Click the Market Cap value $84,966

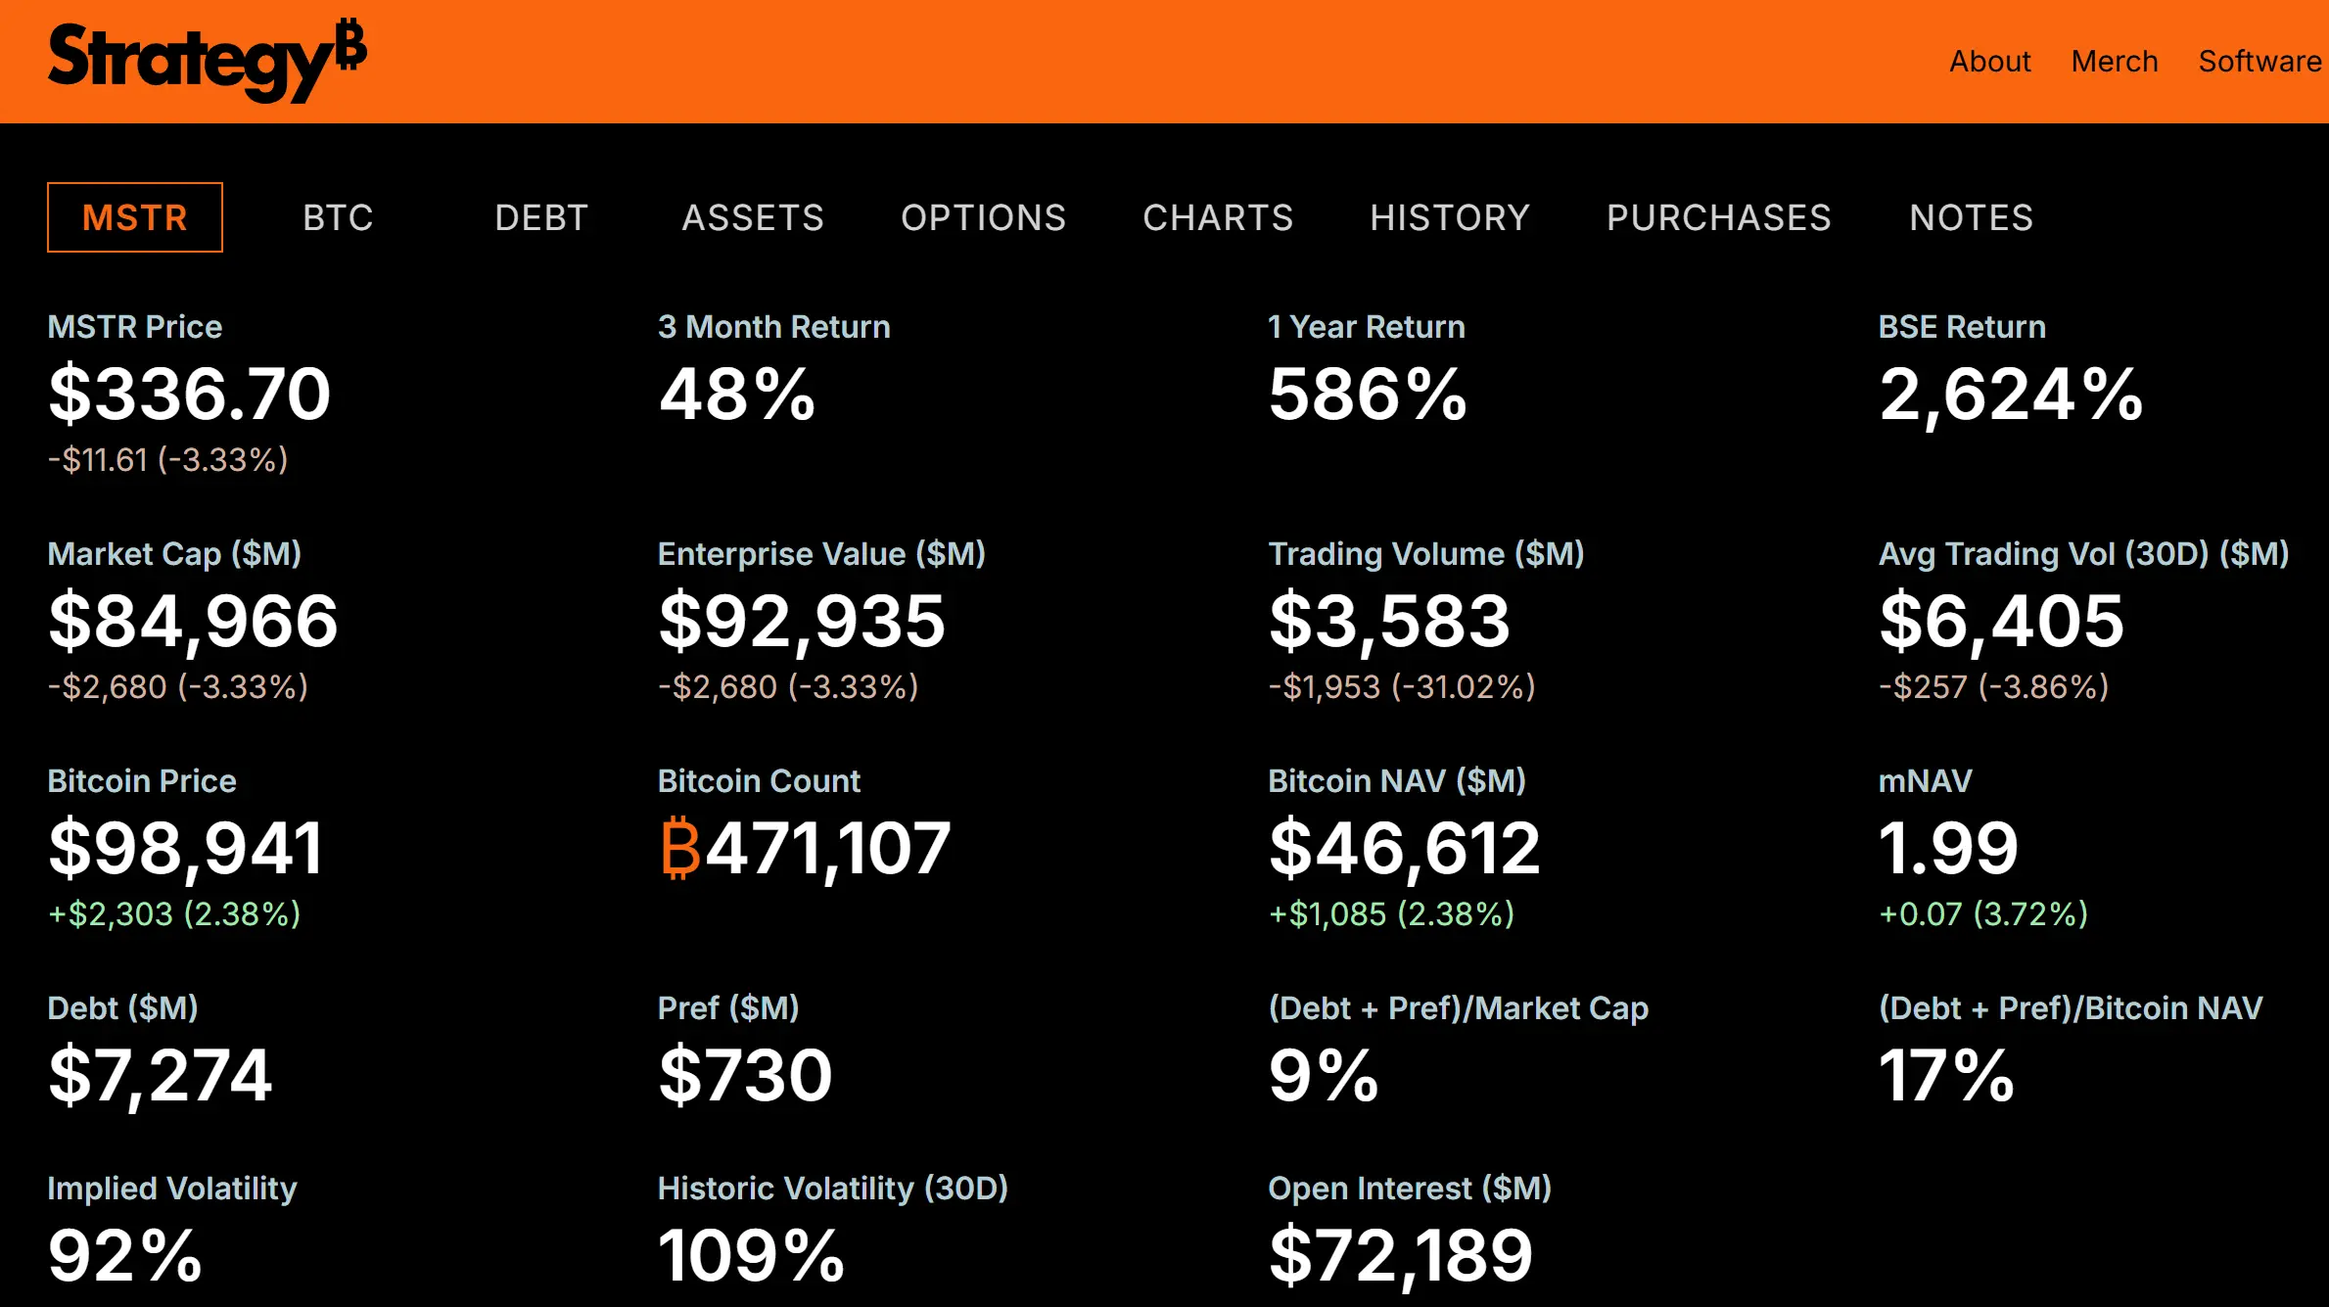coord(193,622)
